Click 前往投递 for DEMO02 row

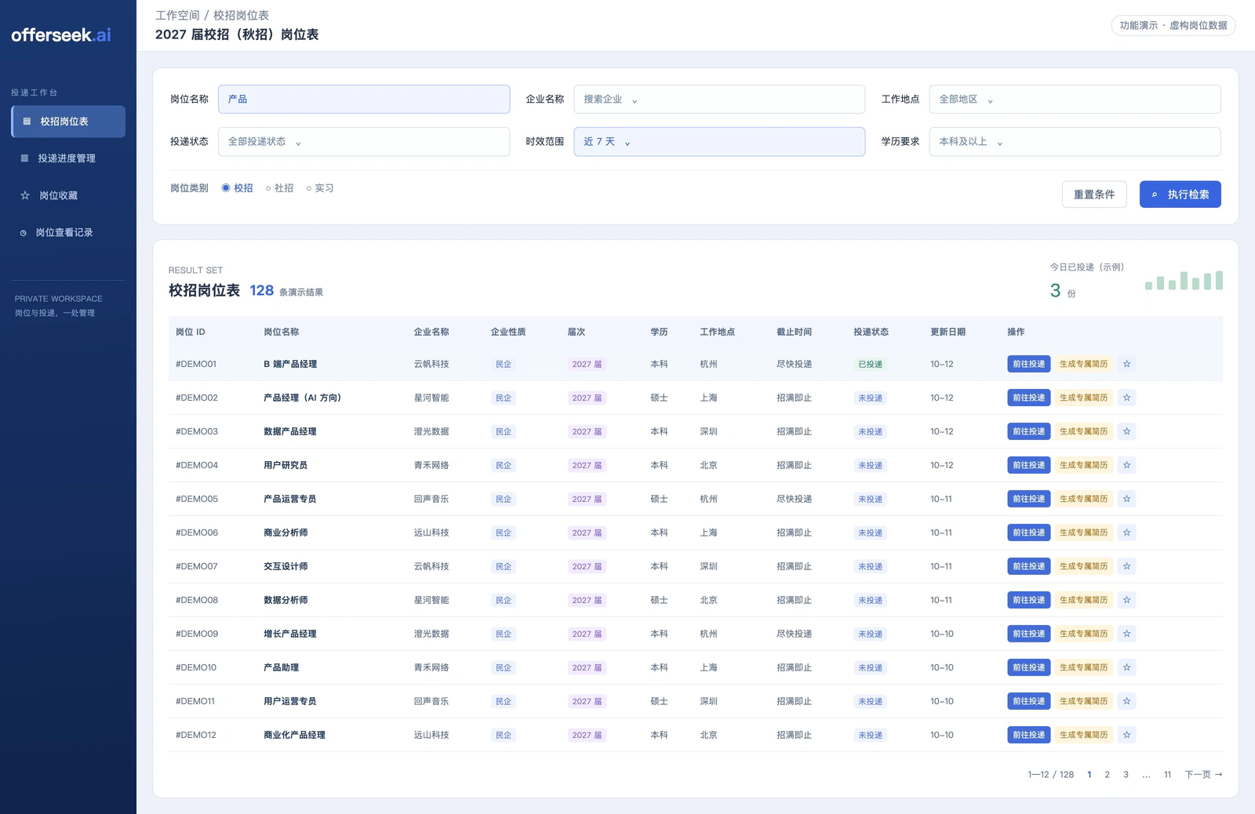1028,398
